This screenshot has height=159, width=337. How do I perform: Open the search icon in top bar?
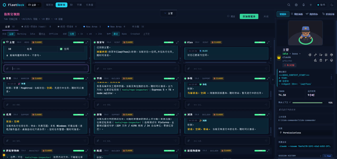[x=289, y=5]
